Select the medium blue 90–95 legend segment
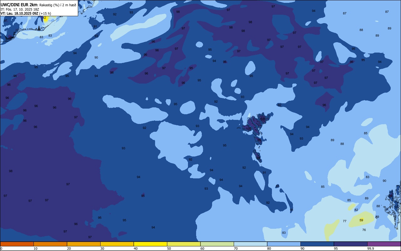The image size is (401, 251). pyautogui.click(x=317, y=244)
